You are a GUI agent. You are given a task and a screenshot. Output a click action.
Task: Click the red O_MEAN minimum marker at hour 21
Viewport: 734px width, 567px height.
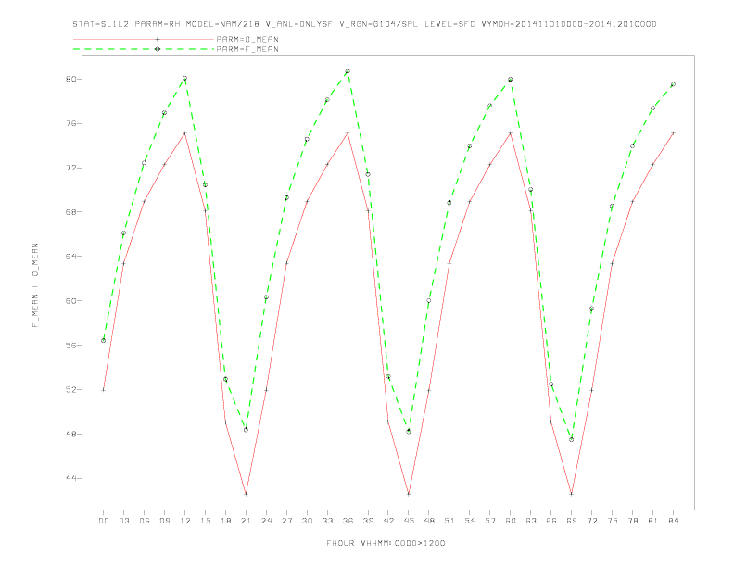tap(246, 494)
